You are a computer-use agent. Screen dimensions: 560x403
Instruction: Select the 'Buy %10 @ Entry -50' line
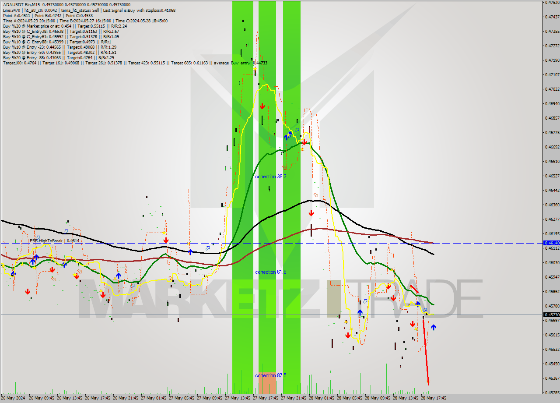point(59,52)
